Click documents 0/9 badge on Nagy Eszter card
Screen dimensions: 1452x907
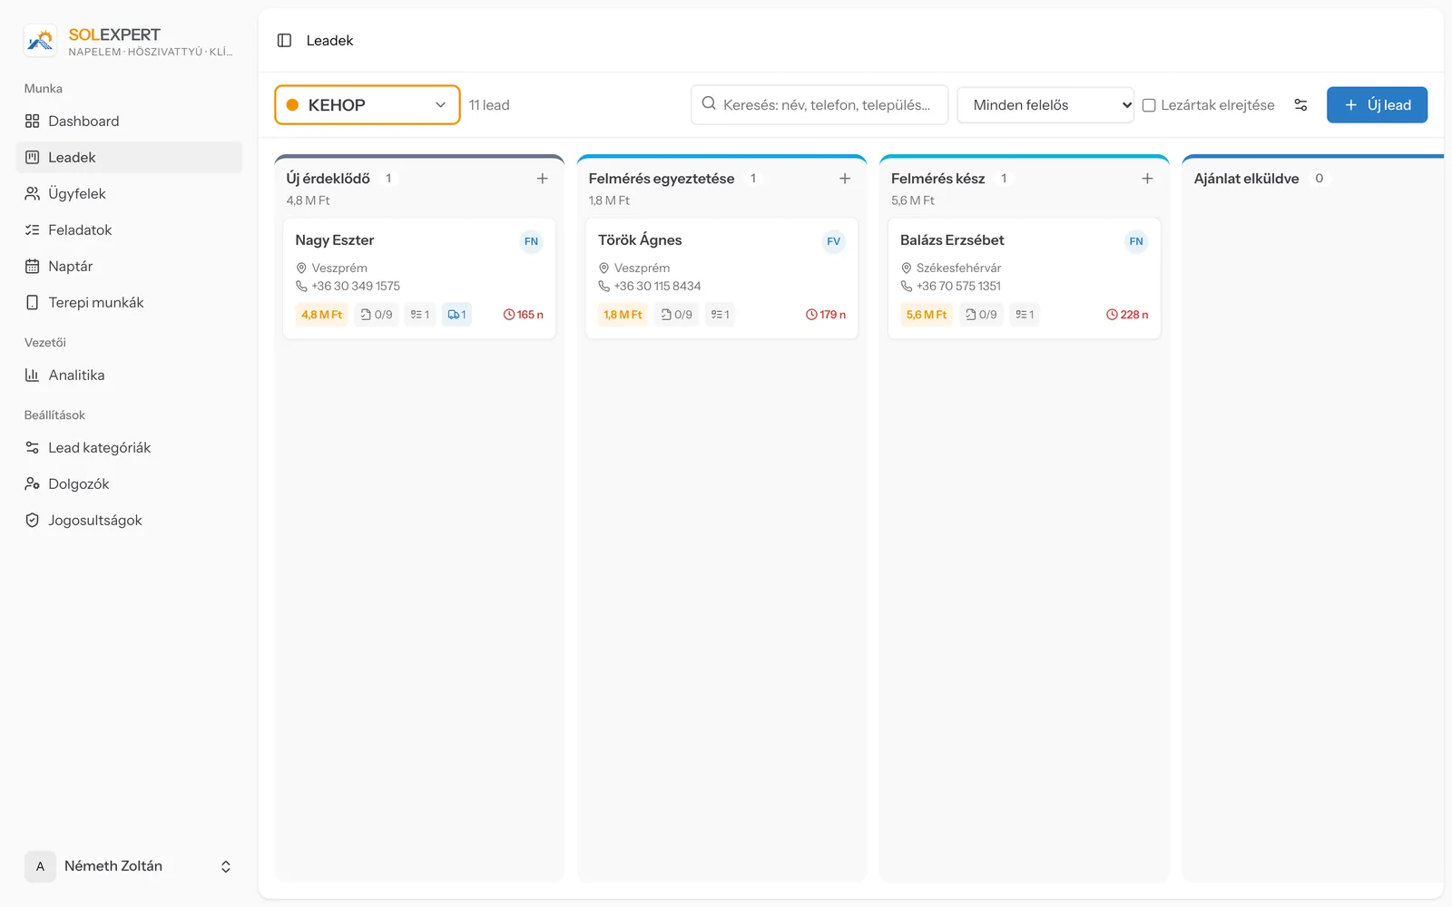pyautogui.click(x=377, y=315)
